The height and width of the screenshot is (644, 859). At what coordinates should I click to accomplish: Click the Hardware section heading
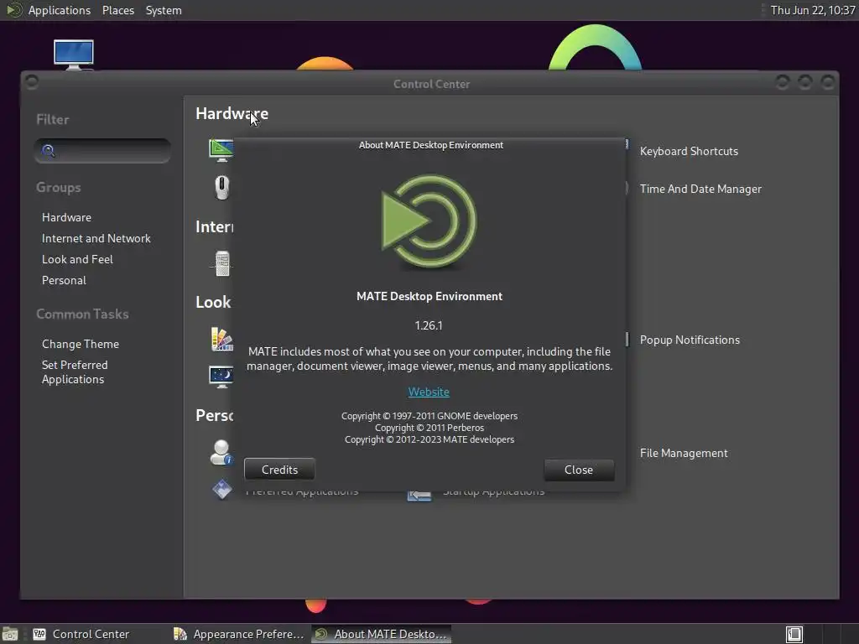[232, 113]
